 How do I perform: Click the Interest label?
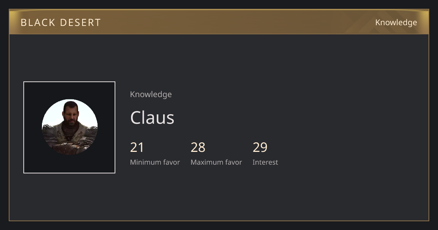265,162
